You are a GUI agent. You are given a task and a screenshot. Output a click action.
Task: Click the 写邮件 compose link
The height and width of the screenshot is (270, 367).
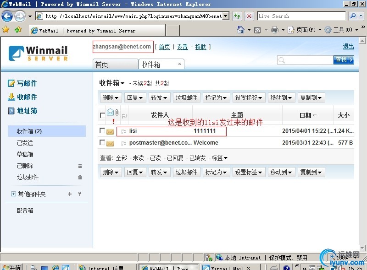point(27,83)
